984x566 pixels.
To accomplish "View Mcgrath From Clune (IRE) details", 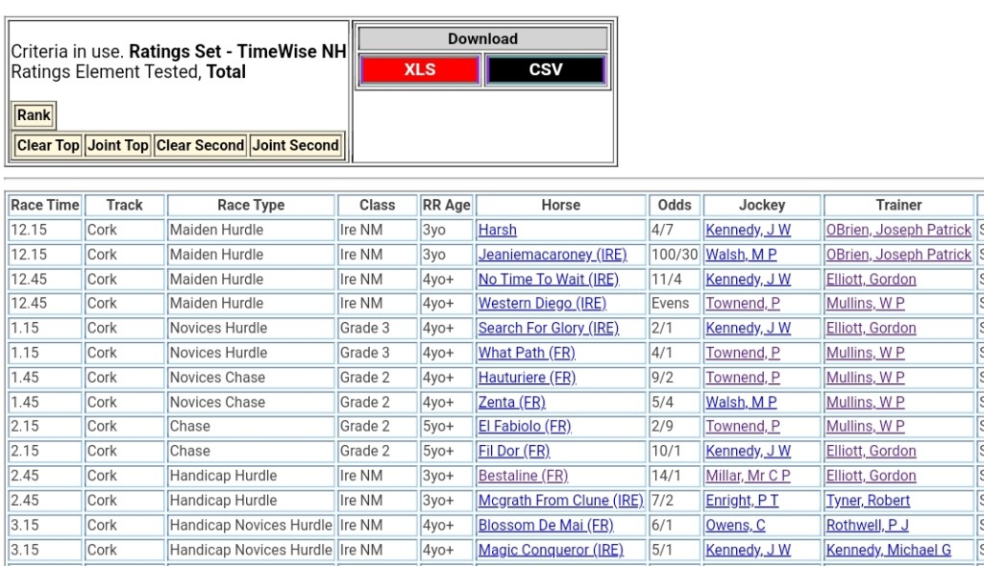I will pos(560,501).
